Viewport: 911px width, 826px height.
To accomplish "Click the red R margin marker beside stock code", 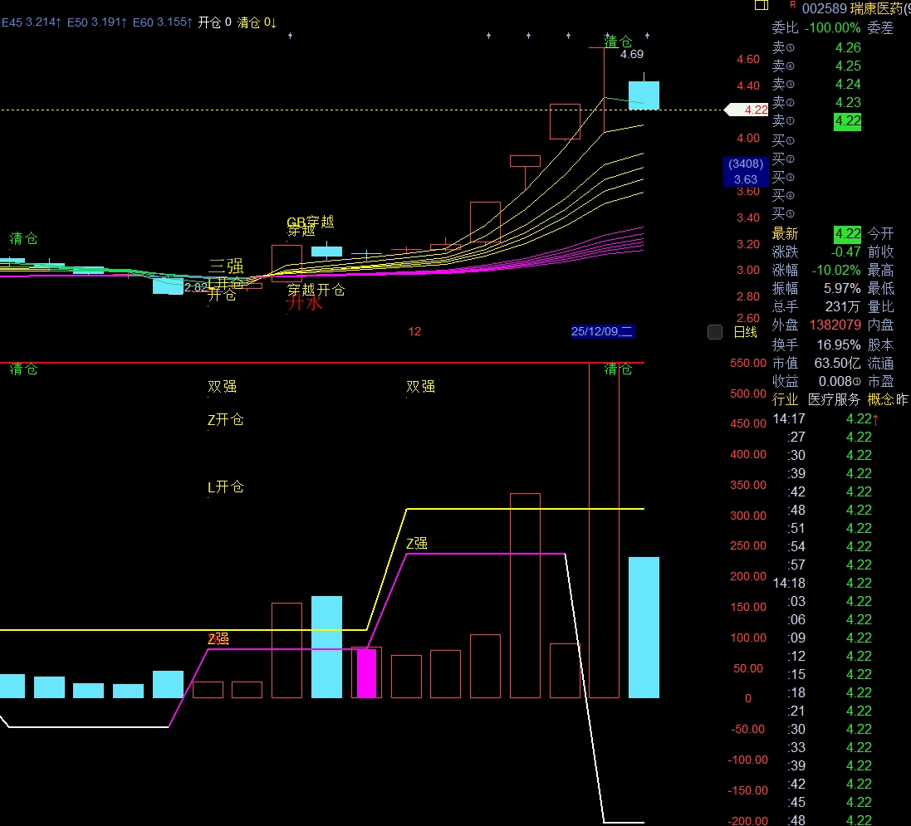I will coord(792,5).
